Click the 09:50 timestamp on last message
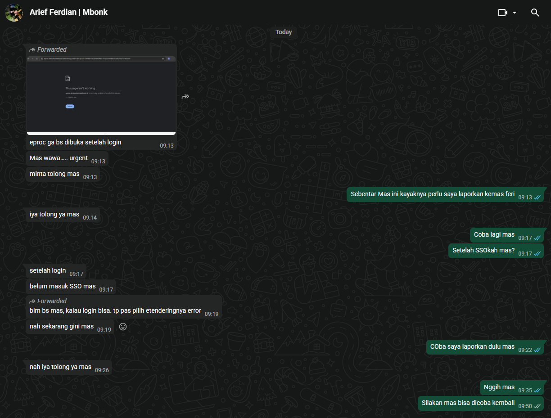 pos(525,406)
